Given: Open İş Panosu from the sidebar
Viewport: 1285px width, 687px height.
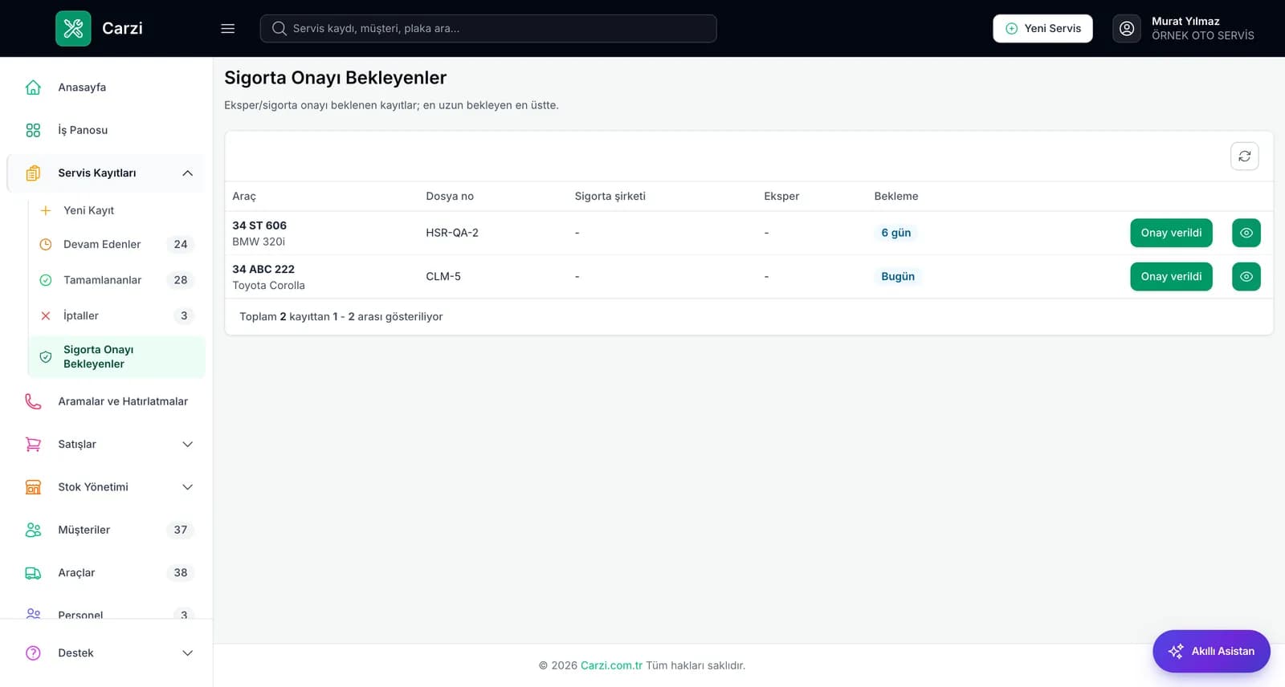Looking at the screenshot, I should pos(106,130).
